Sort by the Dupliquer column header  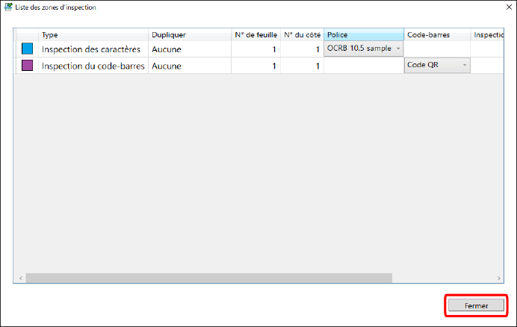click(x=190, y=35)
